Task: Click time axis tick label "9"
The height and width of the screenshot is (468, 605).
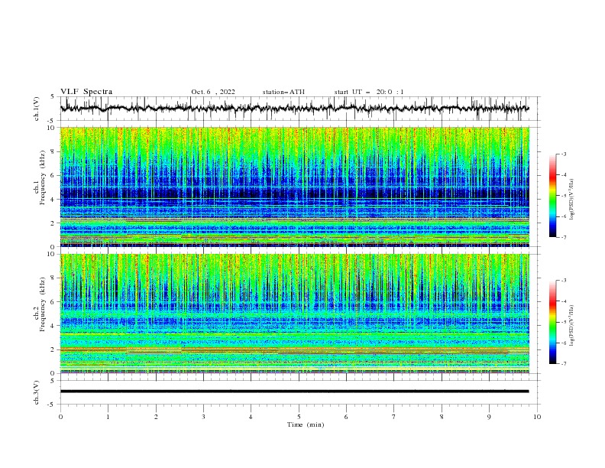Action: point(489,417)
